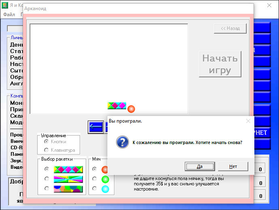Click the main window app icon
Viewport: 279px width, 210px height.
point(5,5)
